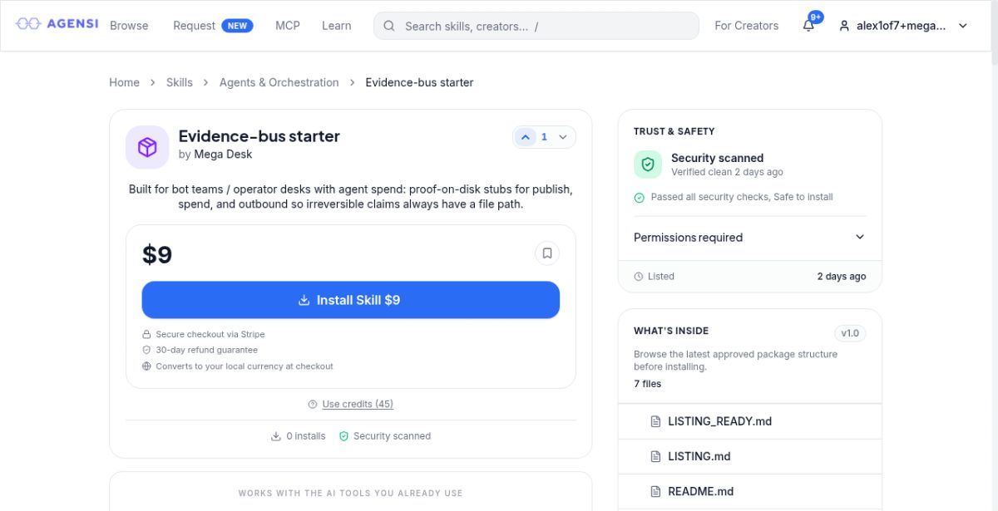Viewport: 998px width, 511px height.
Task: Click the NEW badge beside Request
Action: coord(237,26)
